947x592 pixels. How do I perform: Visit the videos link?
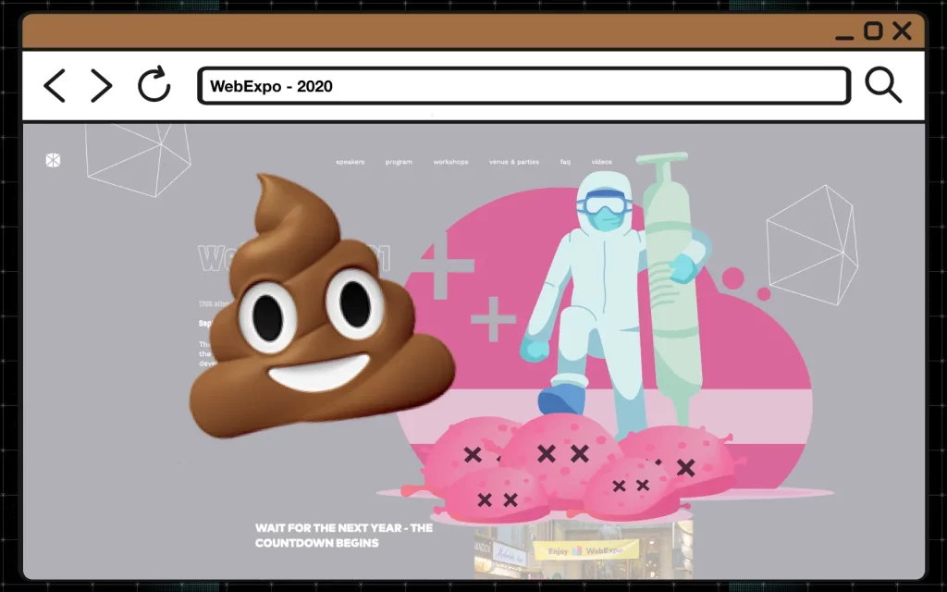pyautogui.click(x=602, y=162)
